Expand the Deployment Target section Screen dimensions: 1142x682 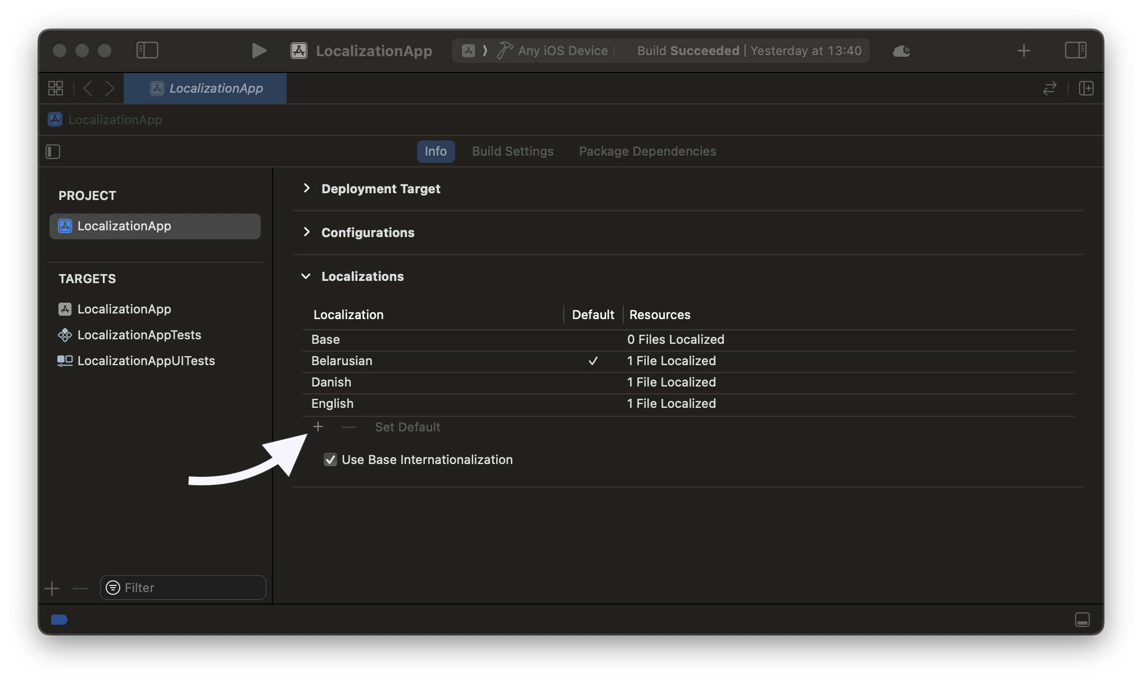point(306,188)
